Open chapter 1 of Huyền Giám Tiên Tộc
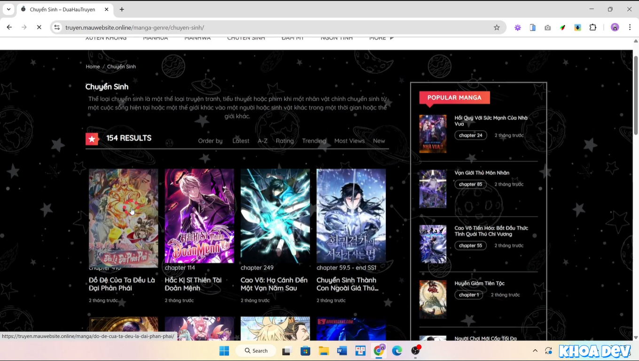The height and width of the screenshot is (361, 639). (x=469, y=295)
